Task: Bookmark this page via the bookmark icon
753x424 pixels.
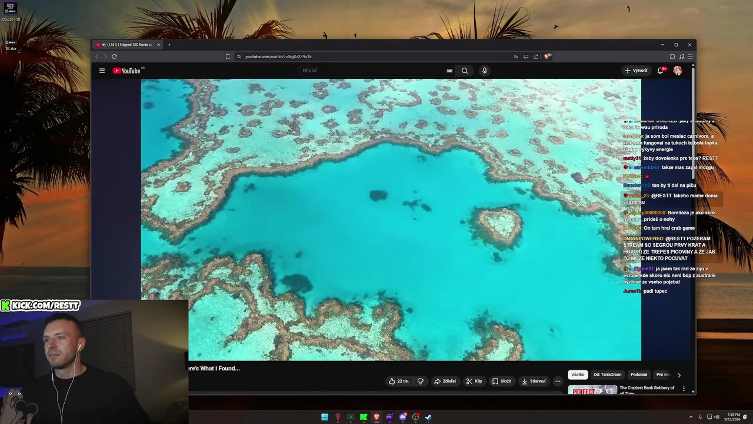Action: [228, 57]
